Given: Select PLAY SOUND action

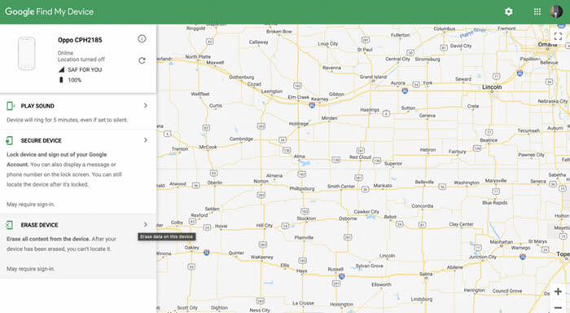Looking at the screenshot, I should point(37,106).
